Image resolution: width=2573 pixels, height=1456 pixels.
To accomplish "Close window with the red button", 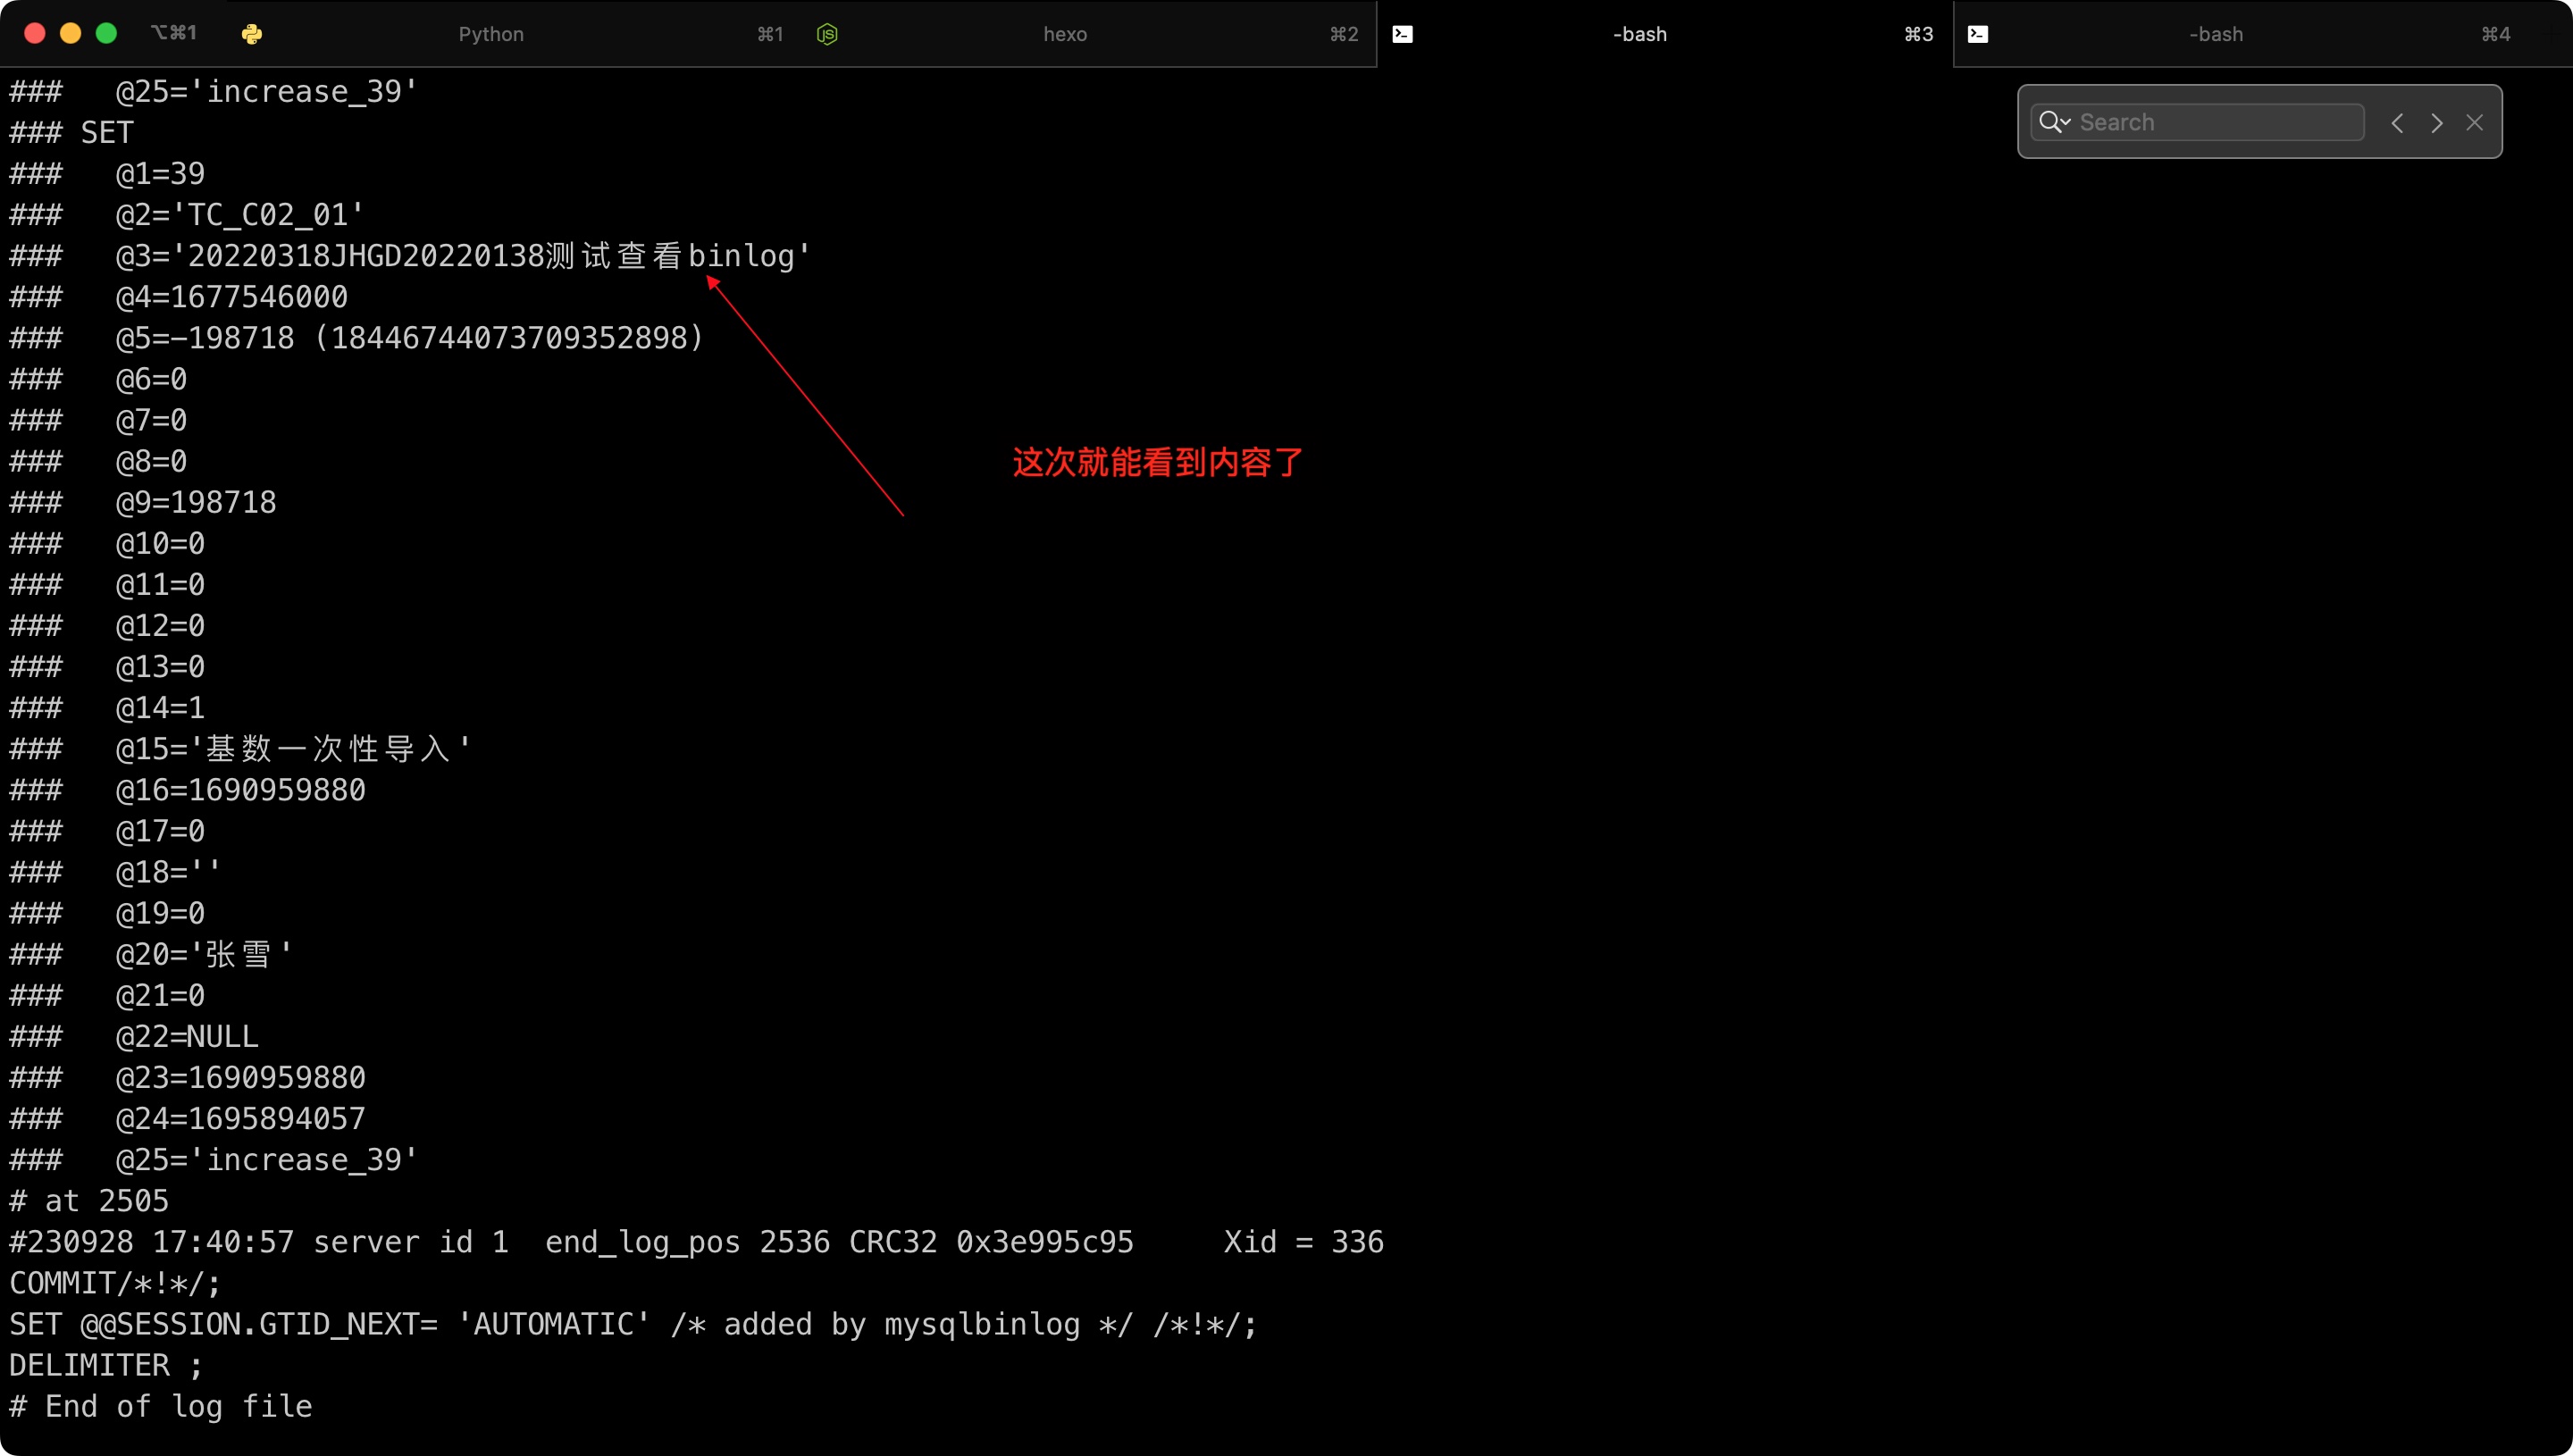I will click(35, 33).
